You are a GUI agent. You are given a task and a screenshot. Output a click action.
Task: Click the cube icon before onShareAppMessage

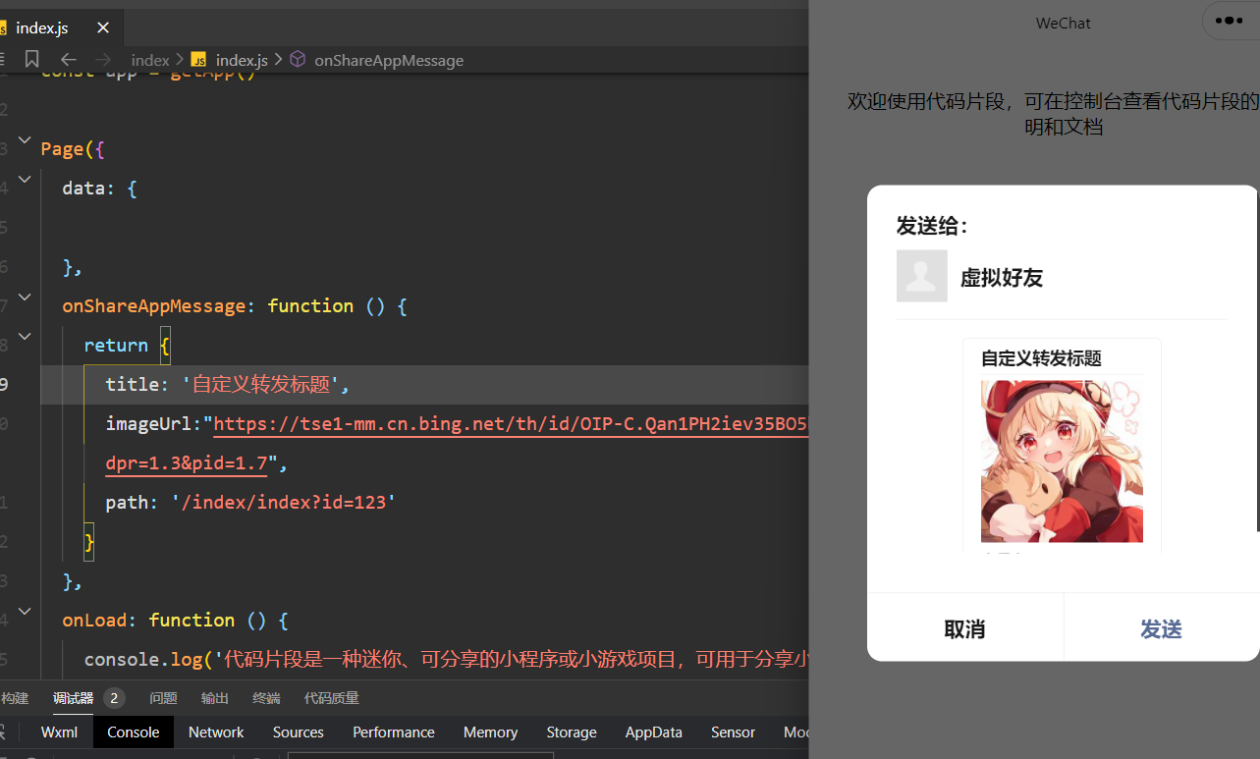tap(298, 60)
